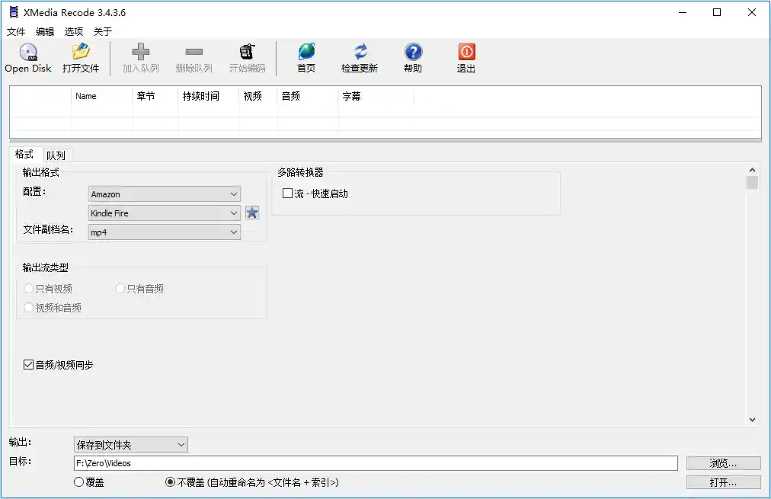Click the 检查更新 check updates icon

point(360,52)
